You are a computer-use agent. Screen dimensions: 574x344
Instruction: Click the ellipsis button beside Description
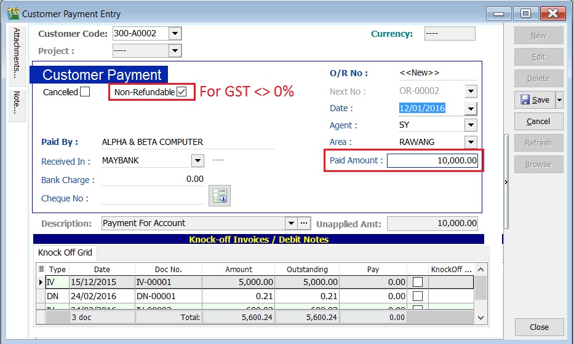click(x=305, y=223)
